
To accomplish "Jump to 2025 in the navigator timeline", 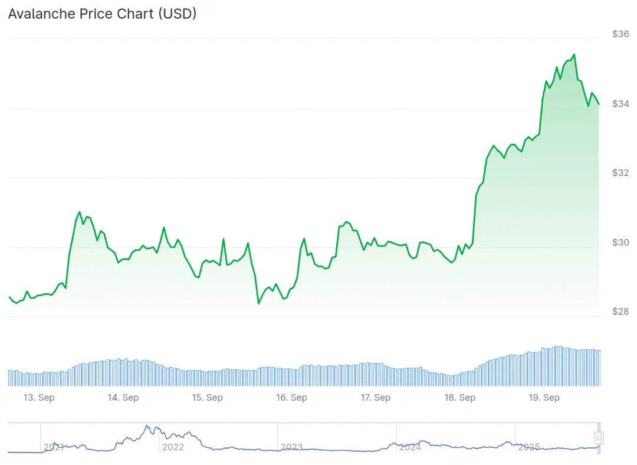I will (529, 447).
